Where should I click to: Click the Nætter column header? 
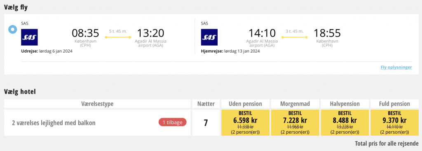coord(206,104)
